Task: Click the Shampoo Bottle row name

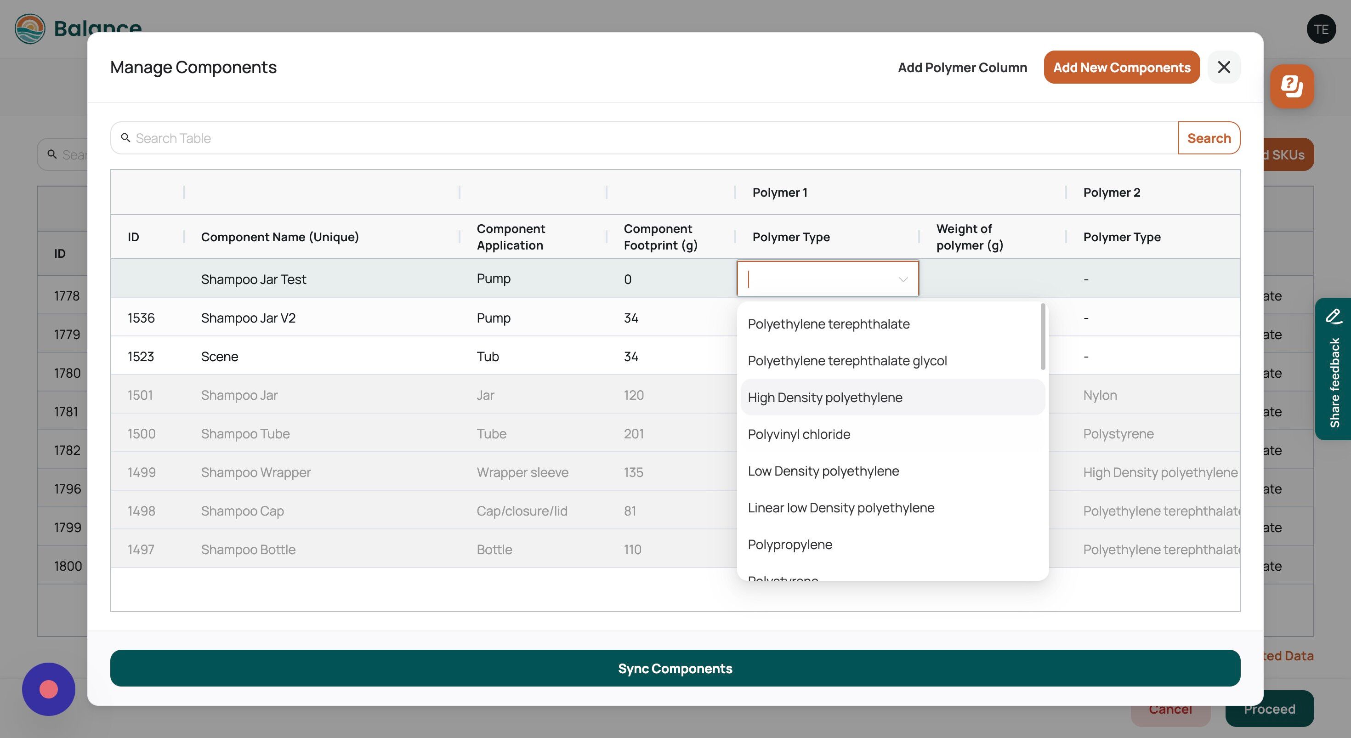Action: (248, 550)
